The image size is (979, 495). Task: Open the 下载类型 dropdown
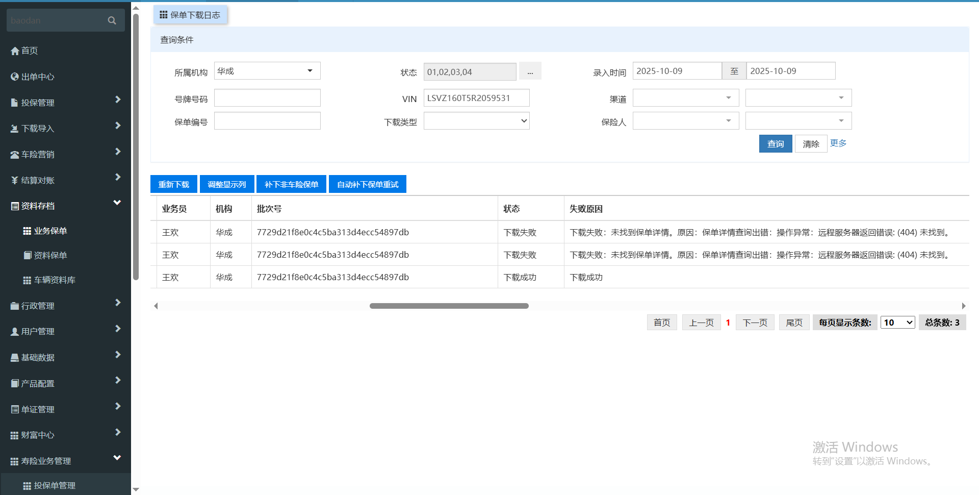[476, 121]
